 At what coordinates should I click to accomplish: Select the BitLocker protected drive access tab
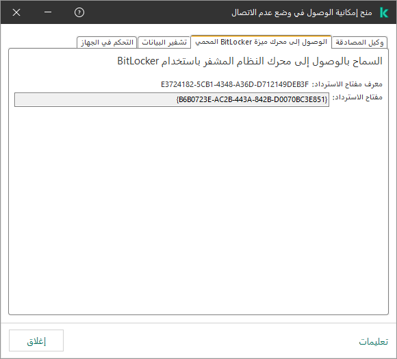pyautogui.click(x=261, y=42)
